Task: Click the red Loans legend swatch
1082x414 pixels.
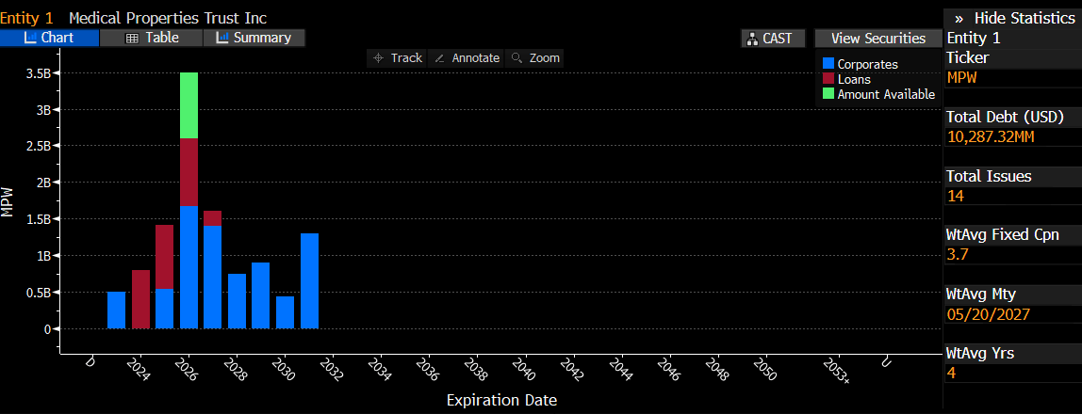Action: (828, 79)
